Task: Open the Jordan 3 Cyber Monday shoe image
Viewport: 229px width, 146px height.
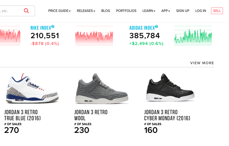Action: tap(170, 88)
